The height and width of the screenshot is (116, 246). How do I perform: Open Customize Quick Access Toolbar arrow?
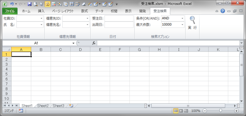coord(117,4)
